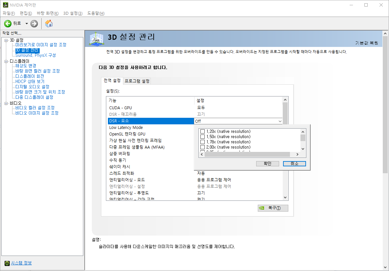
Task: Click the Forward arrow icon
Action: click(x=34, y=24)
